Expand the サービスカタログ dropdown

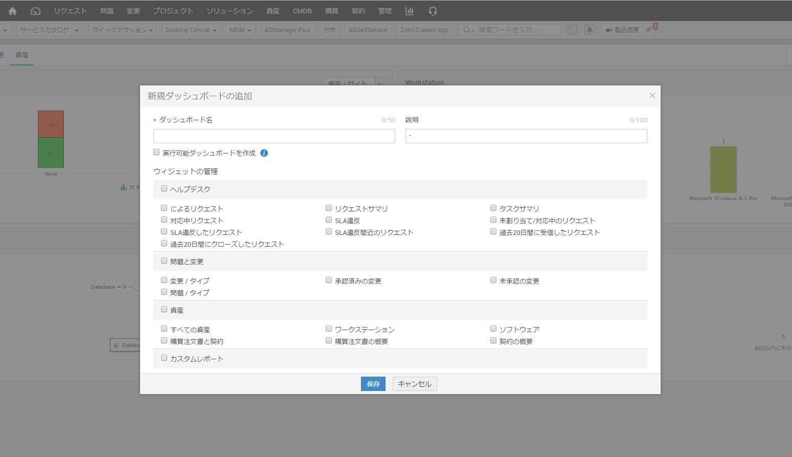tap(49, 30)
